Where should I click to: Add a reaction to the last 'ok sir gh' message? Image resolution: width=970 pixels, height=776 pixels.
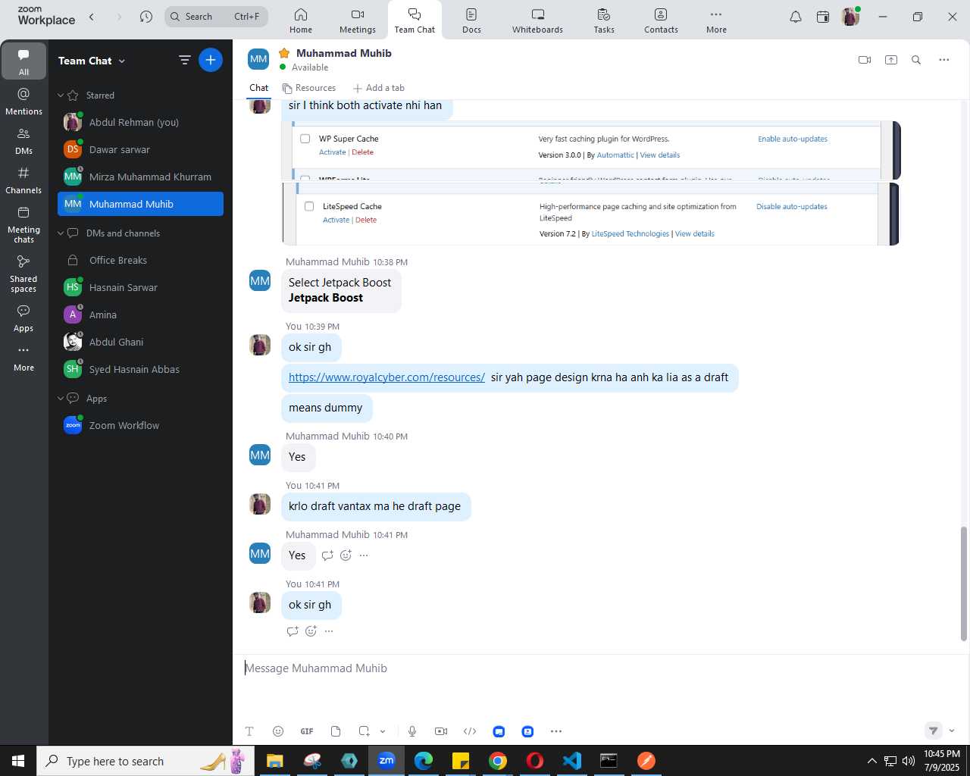pyautogui.click(x=311, y=631)
